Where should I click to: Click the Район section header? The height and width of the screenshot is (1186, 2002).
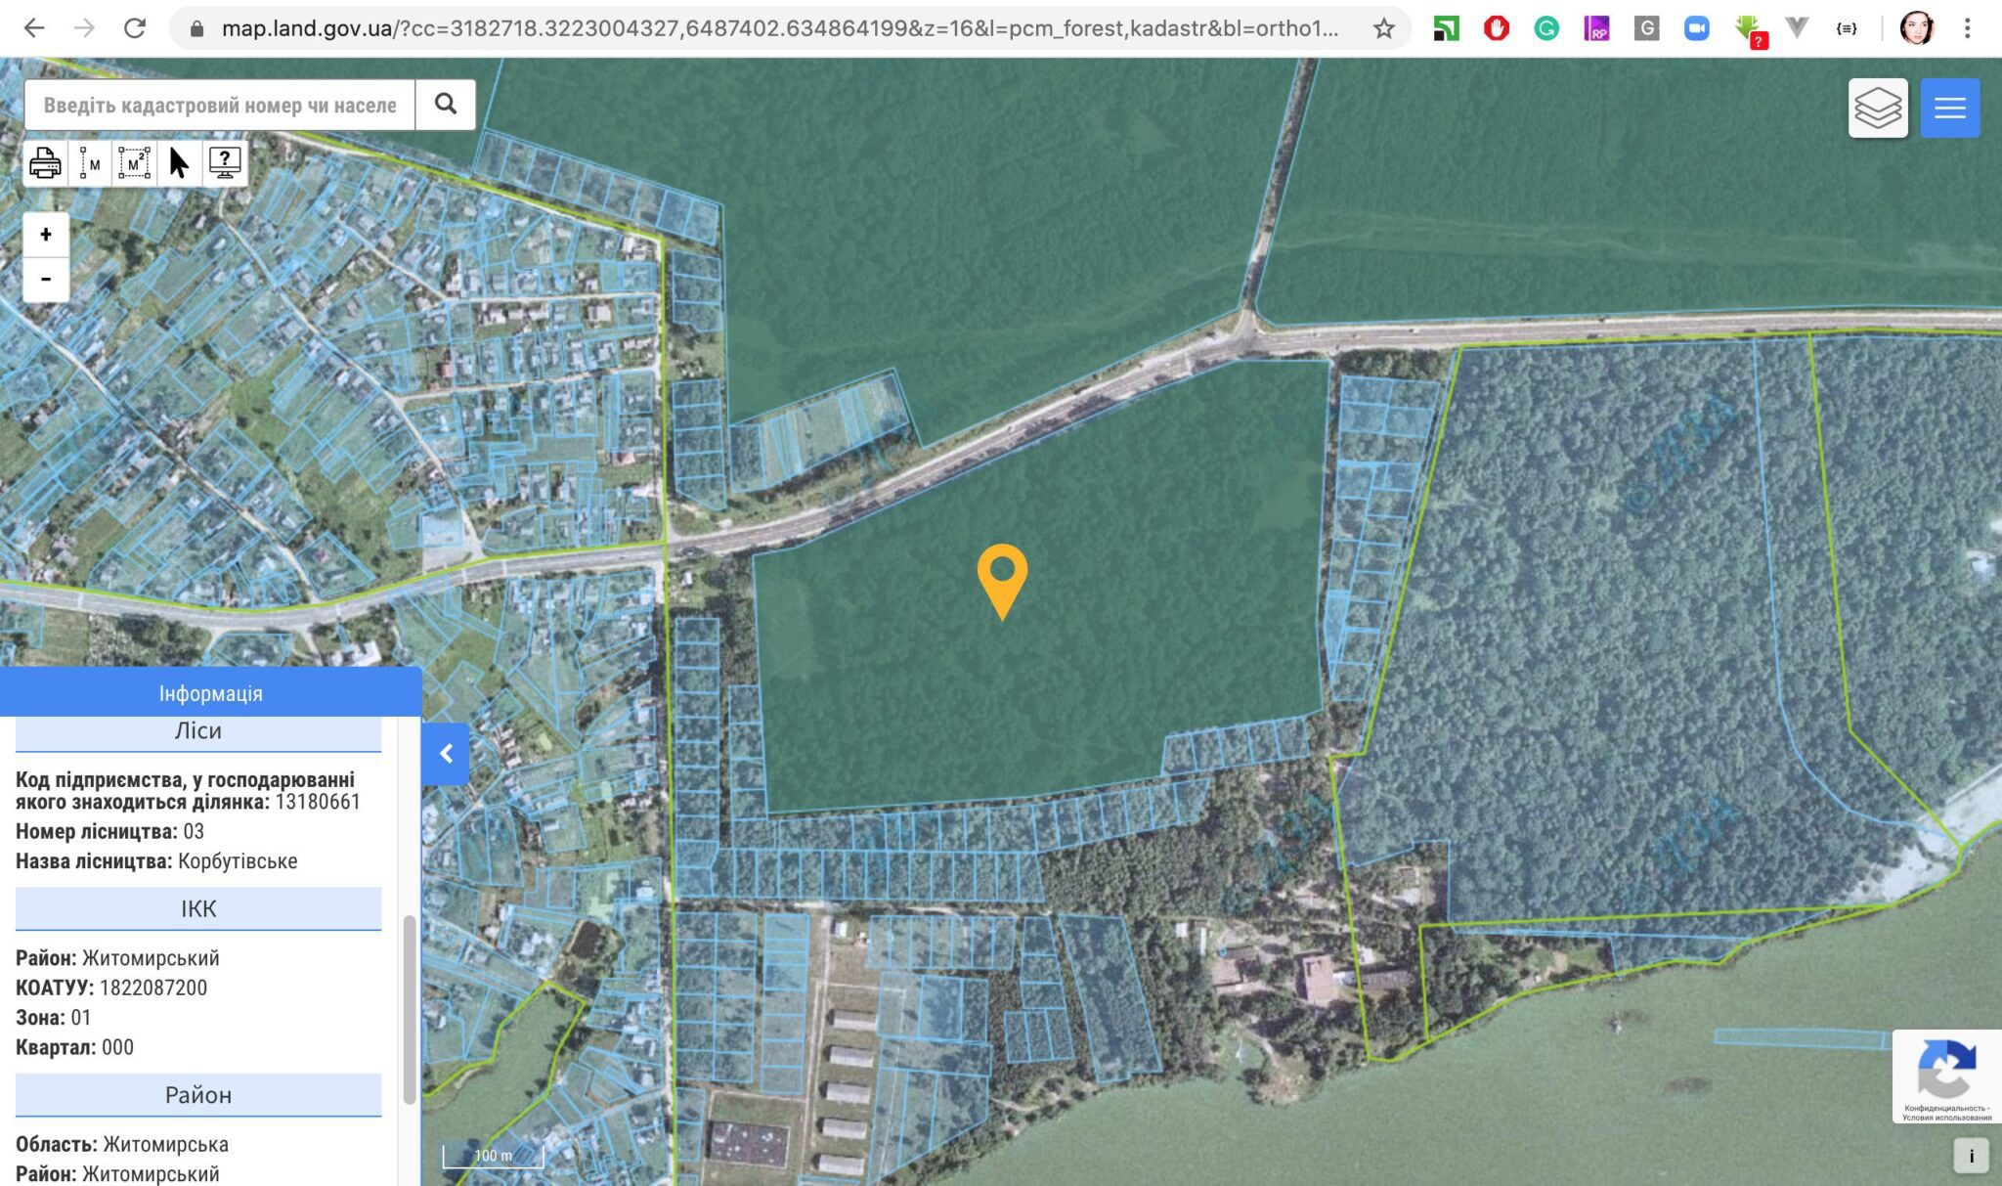[x=198, y=1095]
